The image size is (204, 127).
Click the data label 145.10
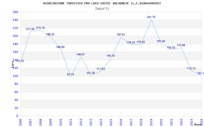111,56
